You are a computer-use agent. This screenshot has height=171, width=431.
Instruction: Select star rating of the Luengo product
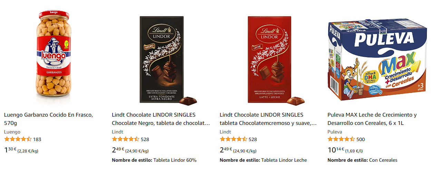(x=18, y=139)
